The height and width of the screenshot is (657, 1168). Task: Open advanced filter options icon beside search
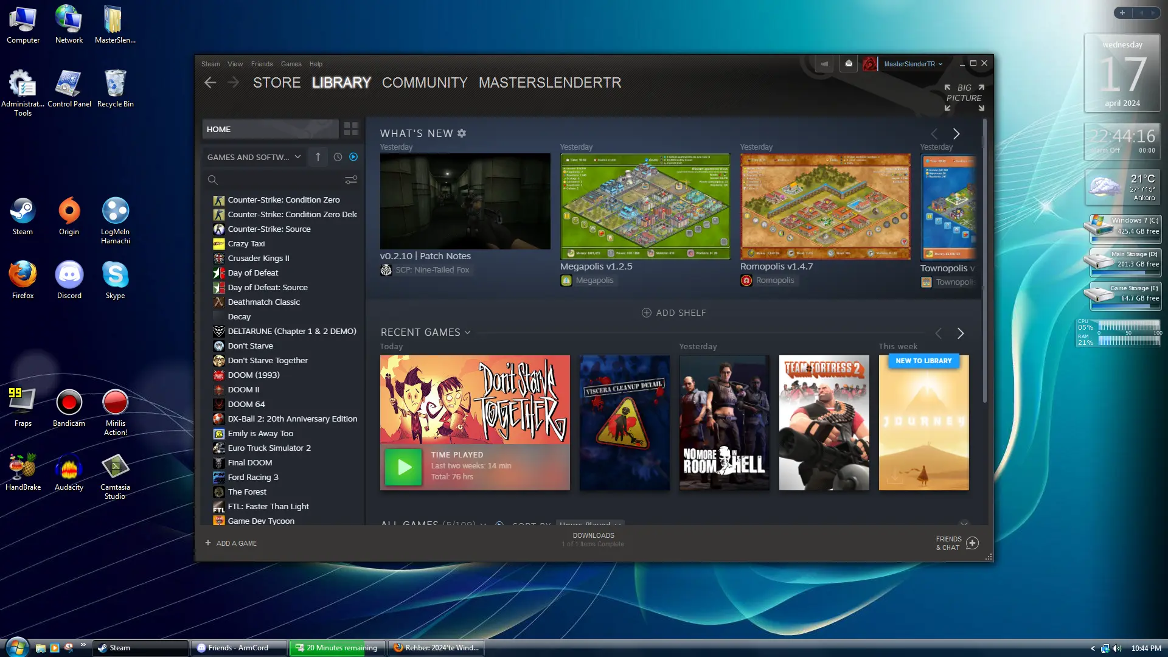(351, 180)
